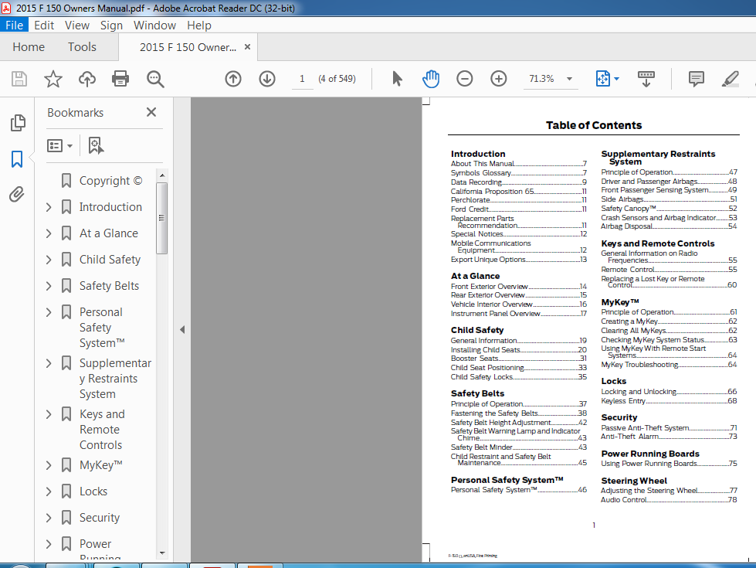
Task: Follow the Front Exterior Overview contents entry
Action: (519, 286)
